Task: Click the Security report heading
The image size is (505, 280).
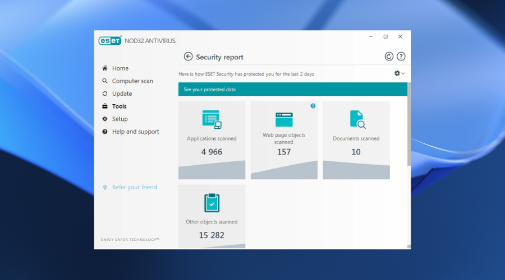Action: tap(219, 57)
